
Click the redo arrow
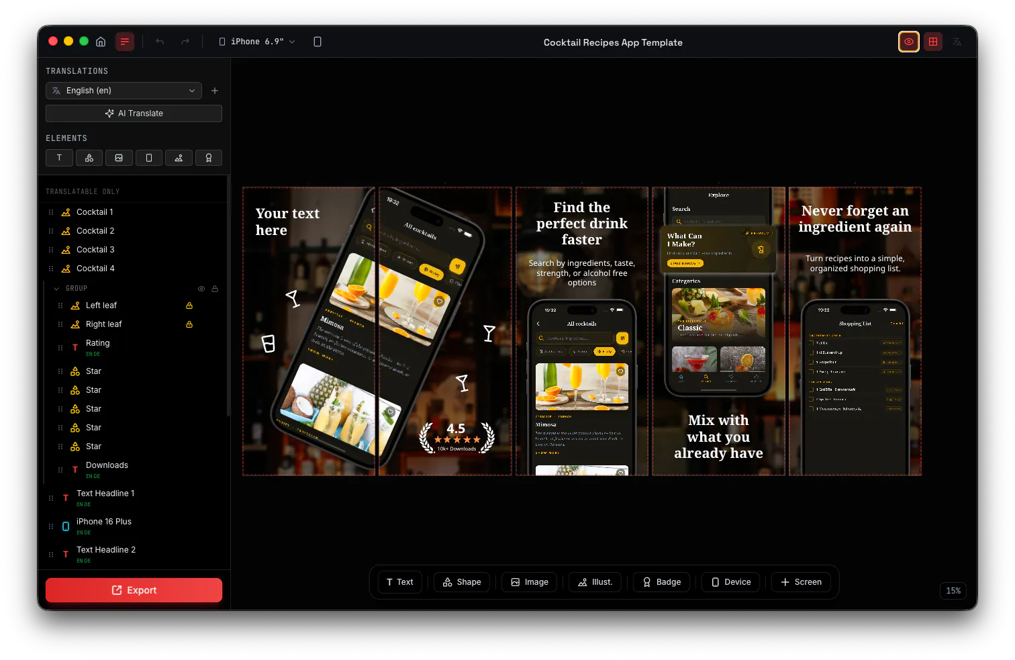(x=185, y=42)
